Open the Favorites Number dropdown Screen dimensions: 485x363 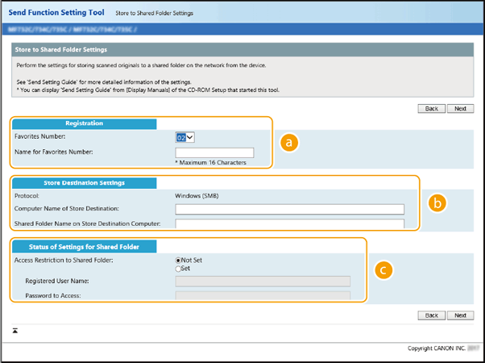pyautogui.click(x=184, y=137)
